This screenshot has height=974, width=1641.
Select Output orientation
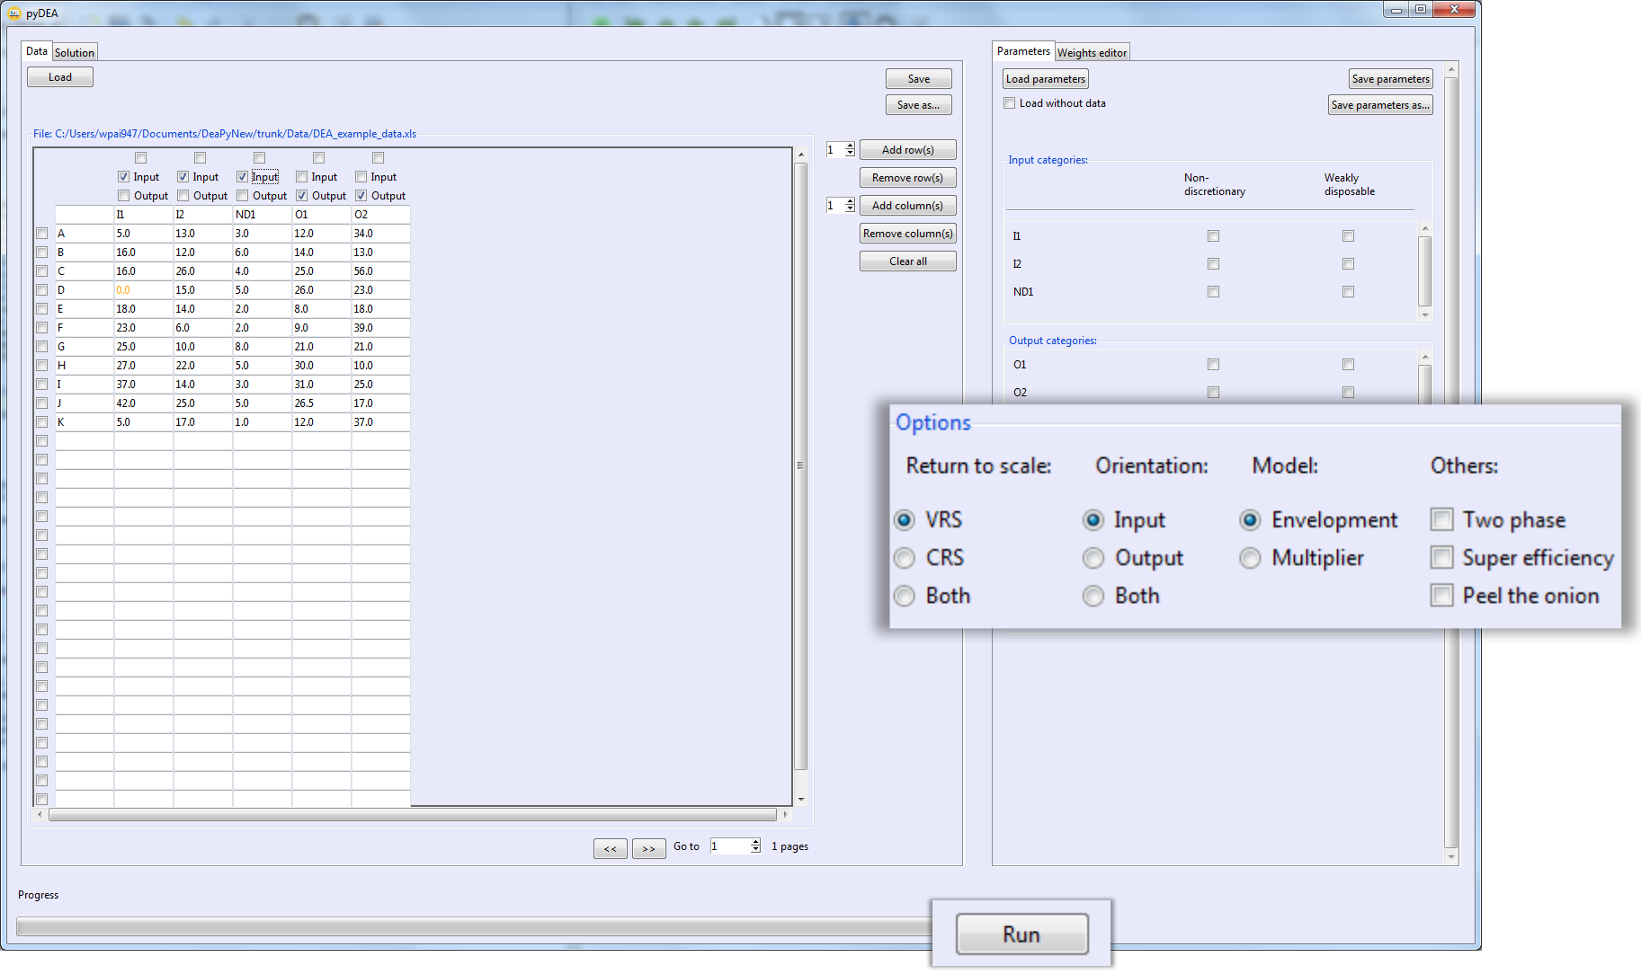coord(1093,558)
